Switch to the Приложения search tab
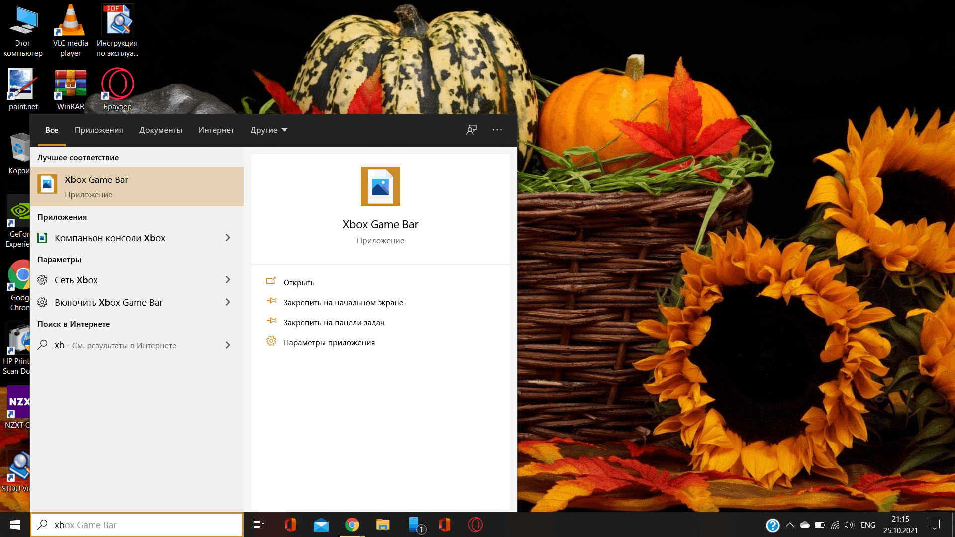This screenshot has height=537, width=955. 99,130
